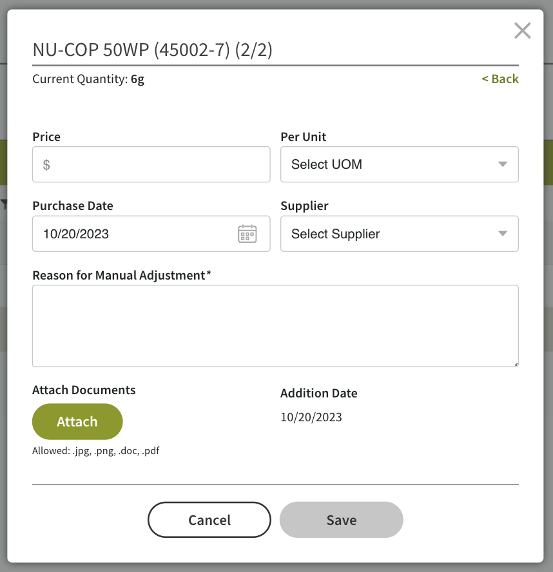Click the grayed-out Save button
The image size is (553, 572).
[341, 520]
